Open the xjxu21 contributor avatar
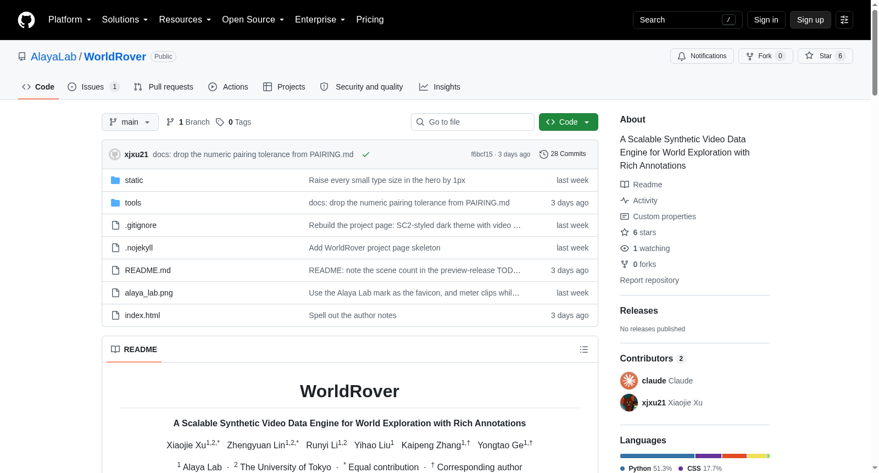Screen dimensions: 879x473 (629, 403)
